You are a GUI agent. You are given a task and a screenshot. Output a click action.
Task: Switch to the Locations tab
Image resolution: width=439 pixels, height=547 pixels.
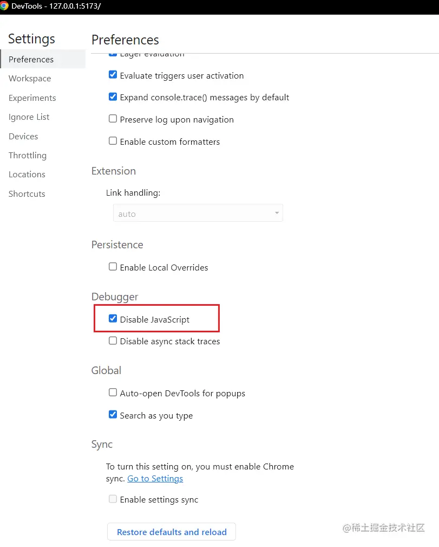tap(27, 175)
